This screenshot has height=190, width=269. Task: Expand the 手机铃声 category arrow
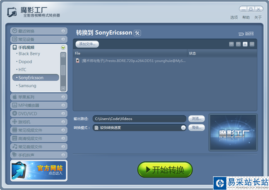(x=63, y=155)
